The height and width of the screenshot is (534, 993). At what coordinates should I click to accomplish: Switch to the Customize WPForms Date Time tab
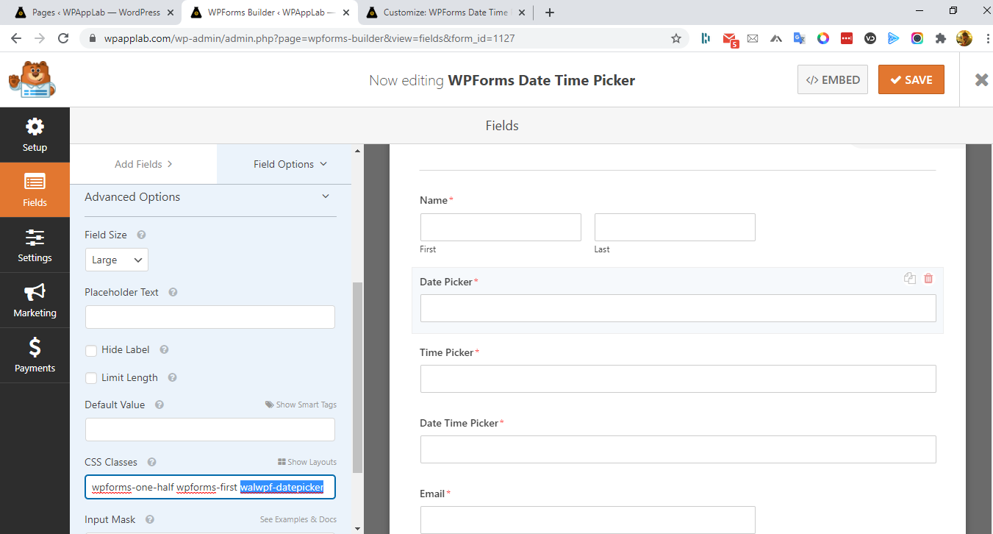[x=445, y=13]
